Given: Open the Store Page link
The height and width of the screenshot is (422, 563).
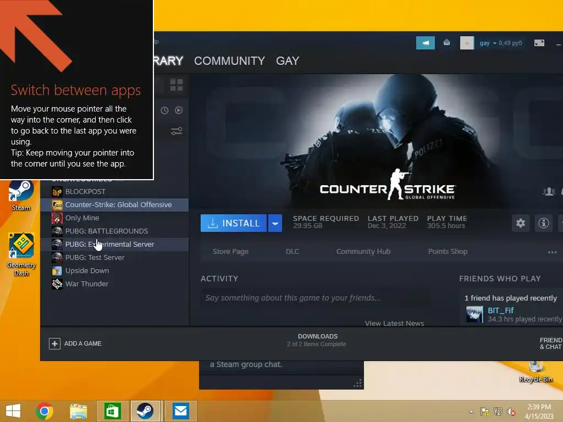Looking at the screenshot, I should pyautogui.click(x=230, y=252).
